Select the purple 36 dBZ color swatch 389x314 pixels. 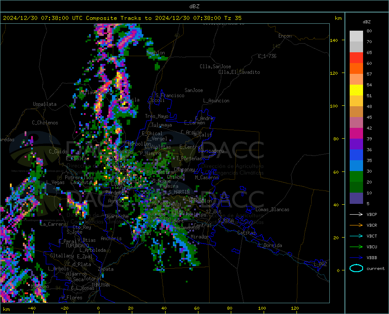click(356, 144)
